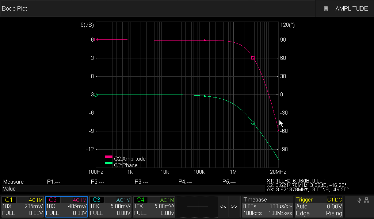Select the X2 amplitude square marker at 3dB

point(253,58)
